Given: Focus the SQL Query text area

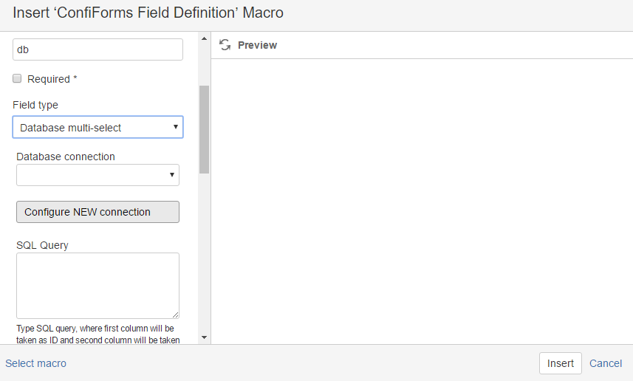Looking at the screenshot, I should [97, 286].
